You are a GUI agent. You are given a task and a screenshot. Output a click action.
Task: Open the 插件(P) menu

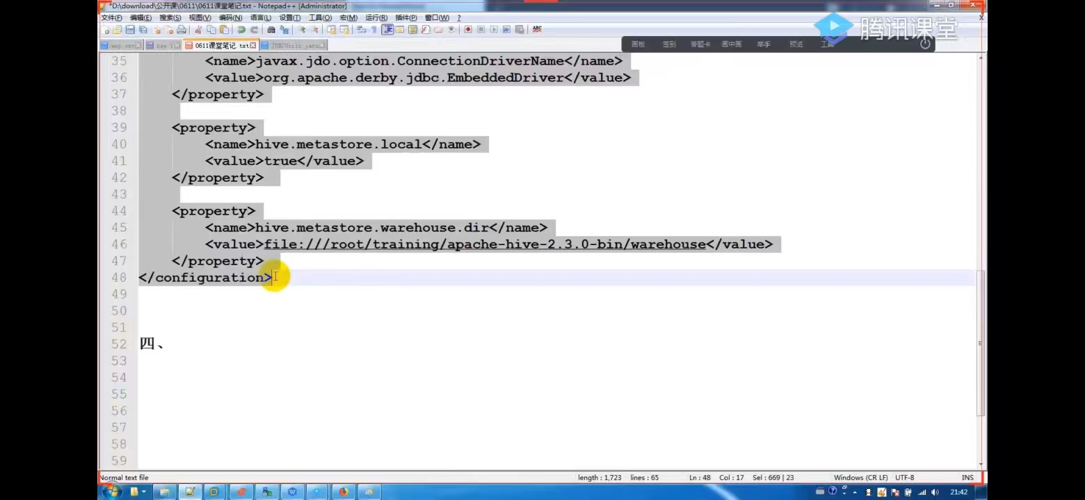click(406, 17)
